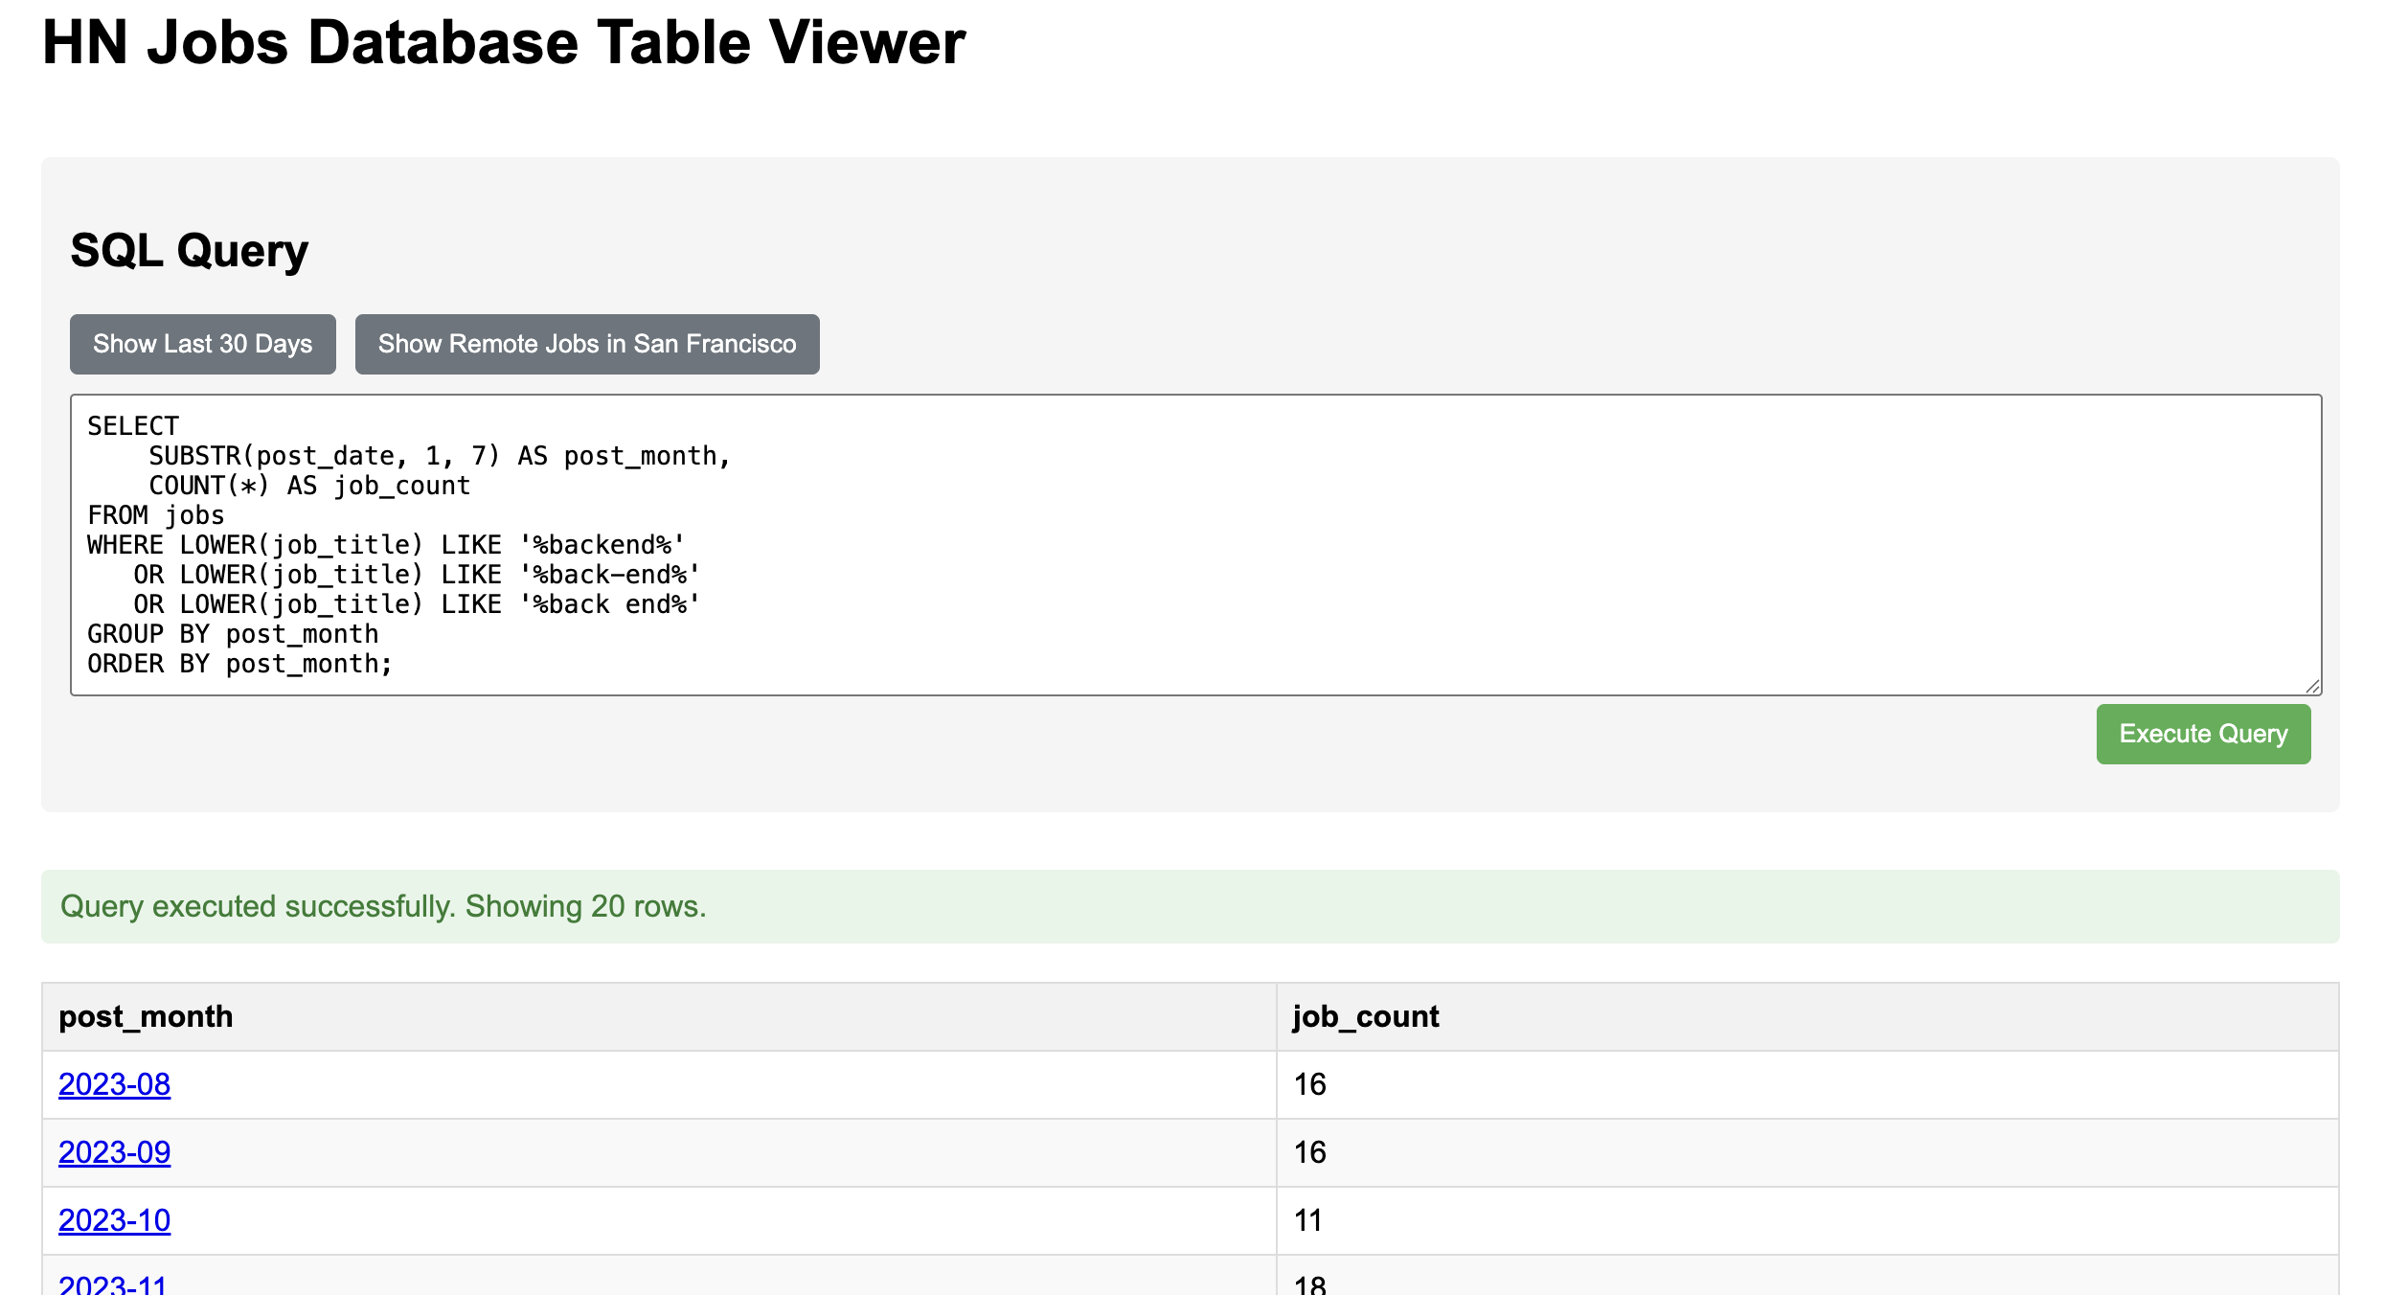Open the 2023-11 month link

(x=113, y=1284)
